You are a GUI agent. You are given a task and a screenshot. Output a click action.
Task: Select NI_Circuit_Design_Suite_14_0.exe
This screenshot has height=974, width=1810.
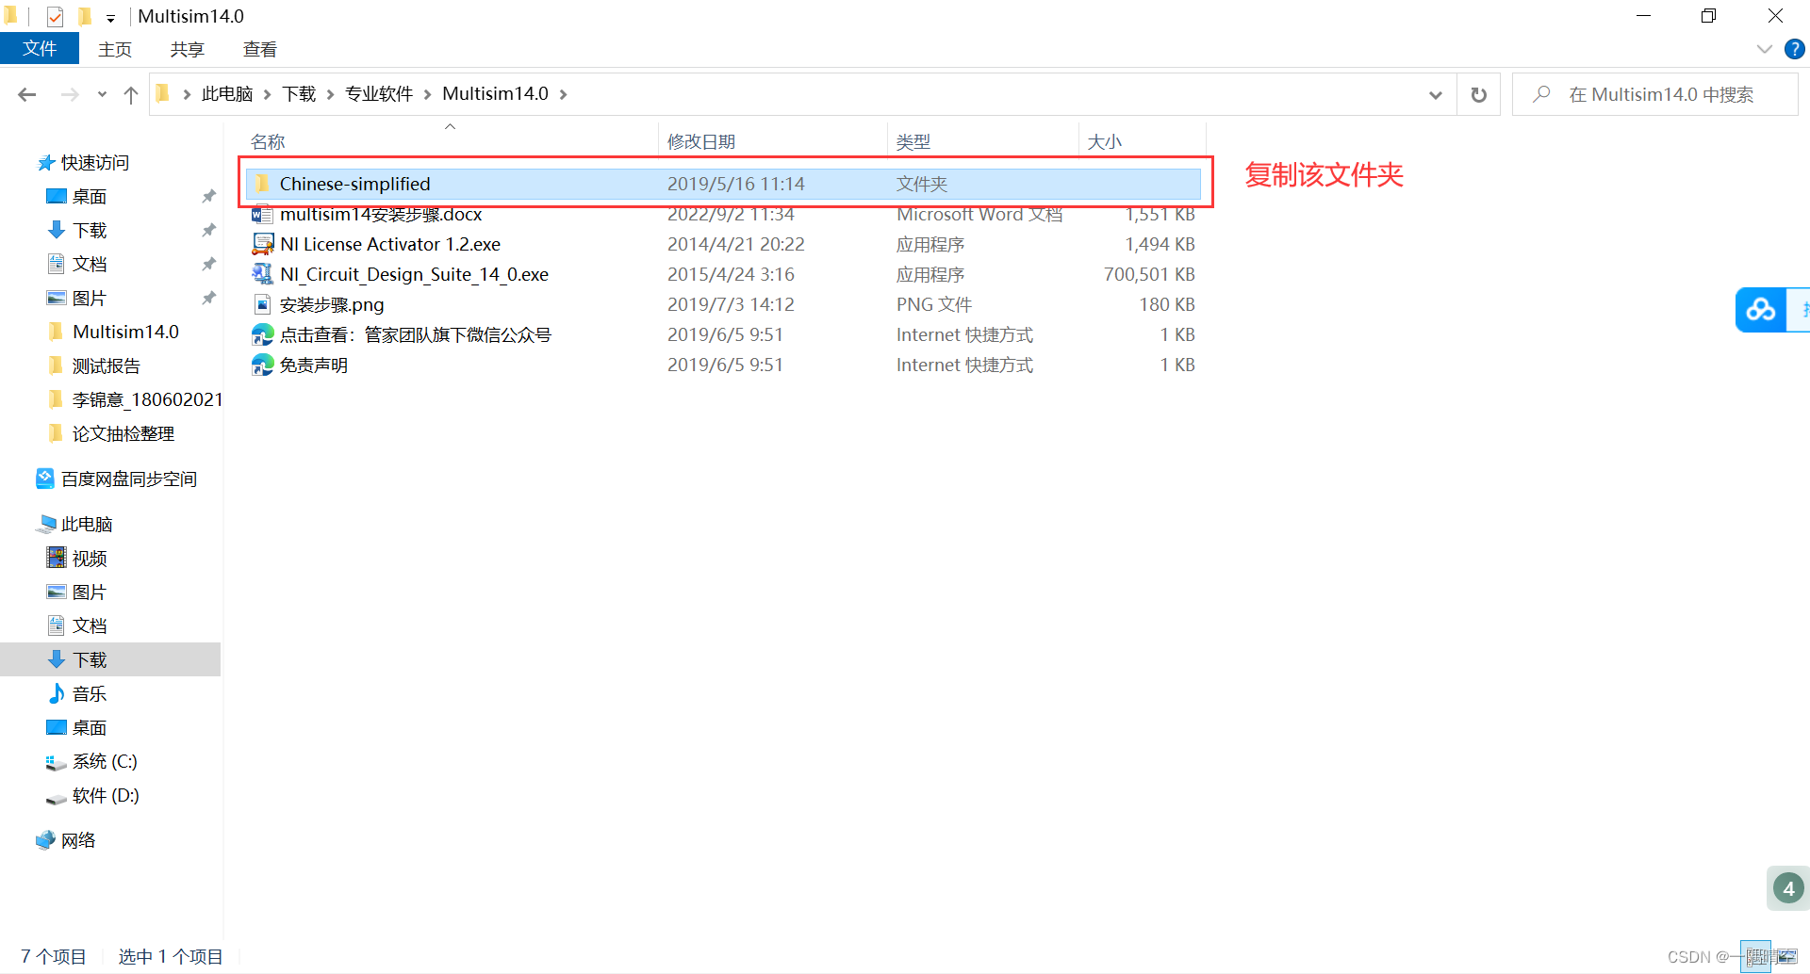coord(723,275)
